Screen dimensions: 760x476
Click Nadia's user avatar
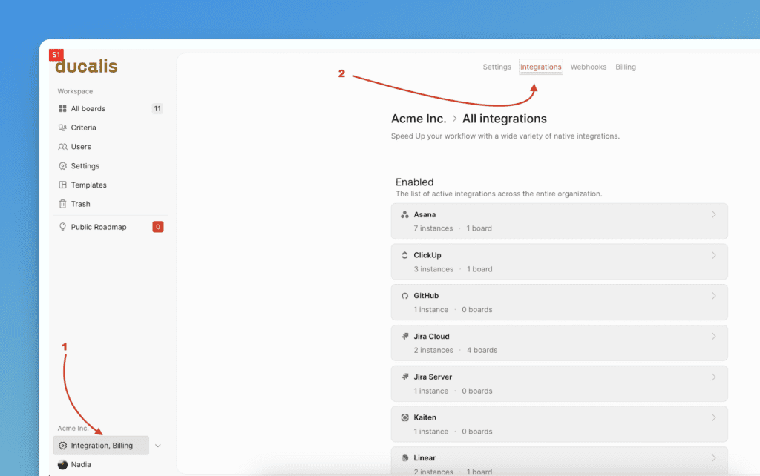pyautogui.click(x=62, y=465)
